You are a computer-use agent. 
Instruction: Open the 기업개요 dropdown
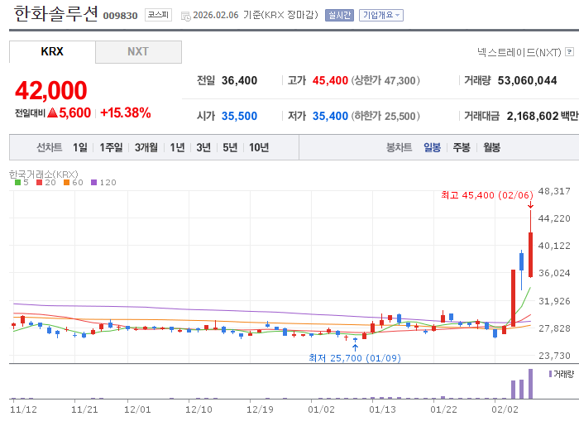pyautogui.click(x=381, y=15)
